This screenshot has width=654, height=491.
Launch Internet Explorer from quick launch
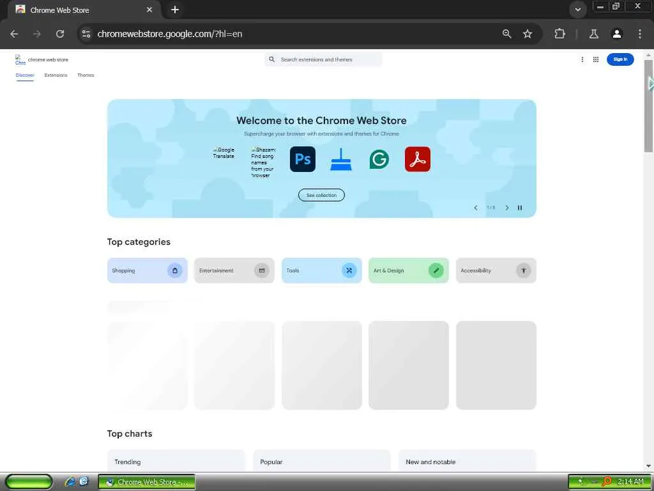[x=70, y=482]
